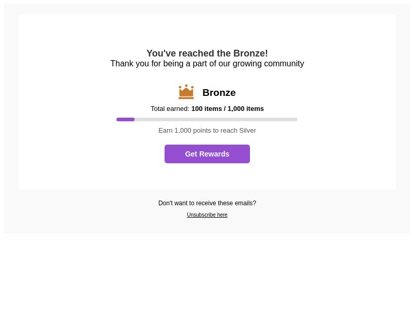Select the Bronze tier label beside crown

click(x=219, y=93)
